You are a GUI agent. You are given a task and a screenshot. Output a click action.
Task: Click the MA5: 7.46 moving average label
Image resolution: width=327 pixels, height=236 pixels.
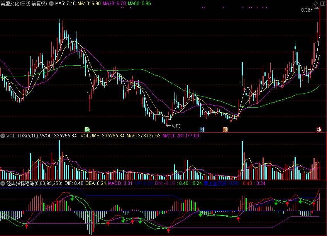[x=65, y=3]
